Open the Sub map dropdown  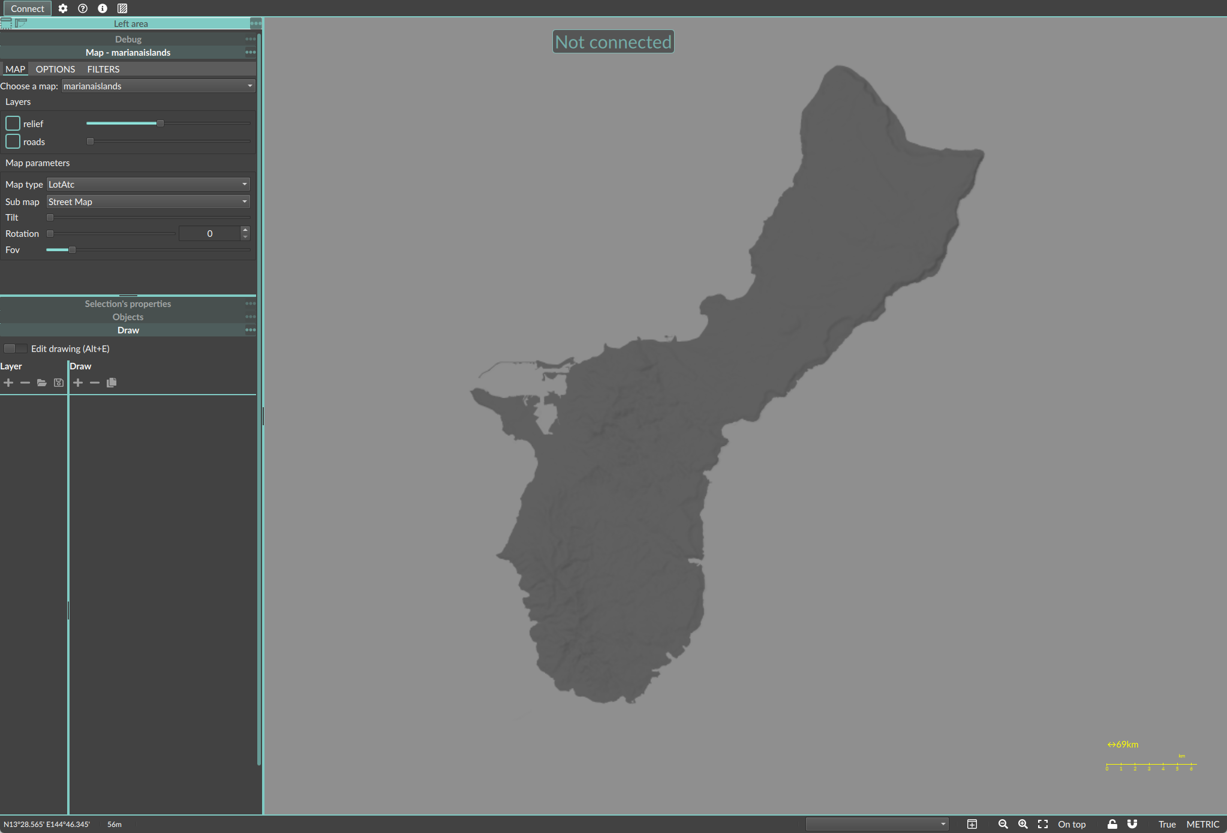148,202
